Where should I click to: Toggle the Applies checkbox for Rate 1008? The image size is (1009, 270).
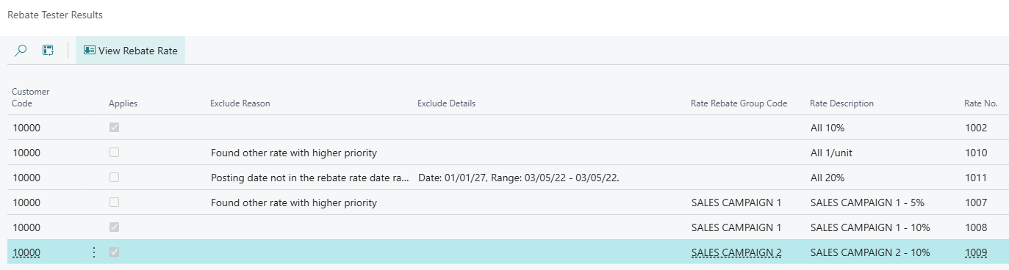click(x=114, y=227)
